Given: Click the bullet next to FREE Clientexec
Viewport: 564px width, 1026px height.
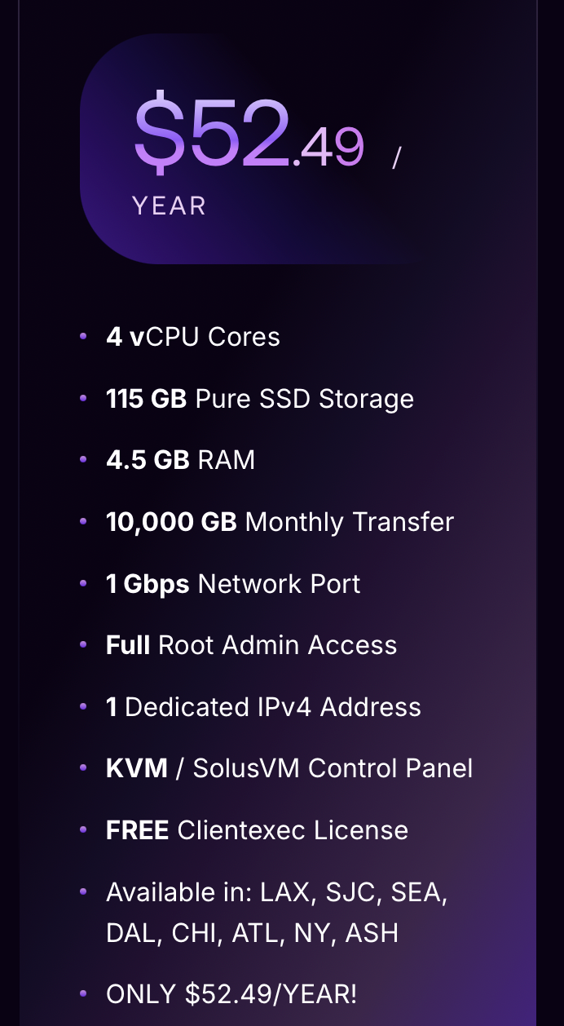Looking at the screenshot, I should click(x=83, y=829).
